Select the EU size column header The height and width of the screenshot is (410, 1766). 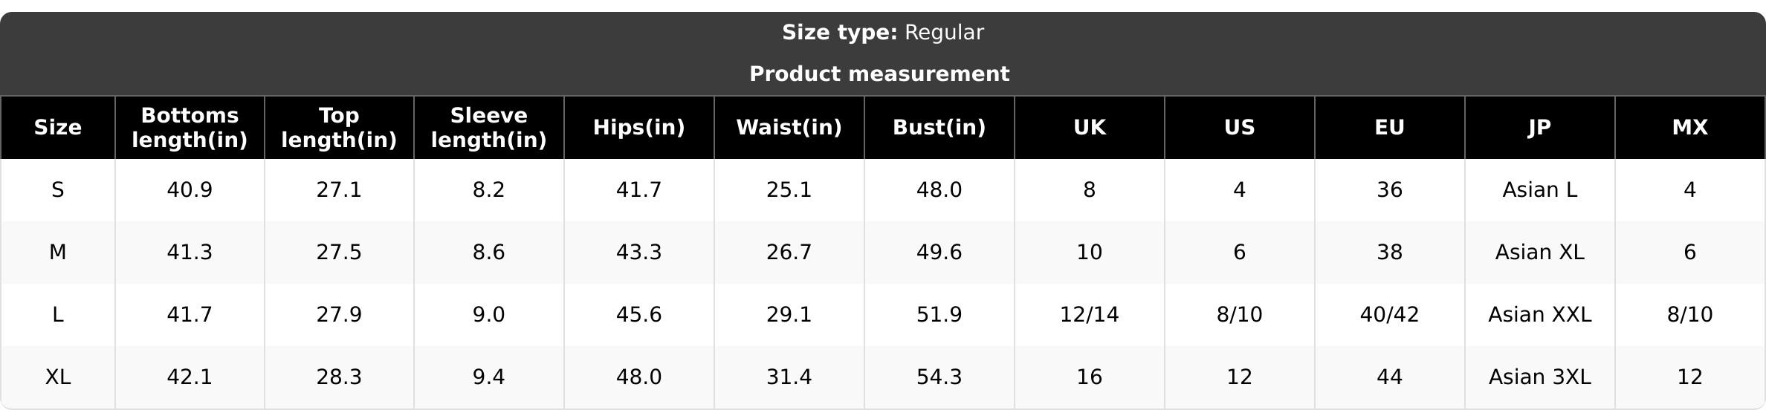(1390, 128)
